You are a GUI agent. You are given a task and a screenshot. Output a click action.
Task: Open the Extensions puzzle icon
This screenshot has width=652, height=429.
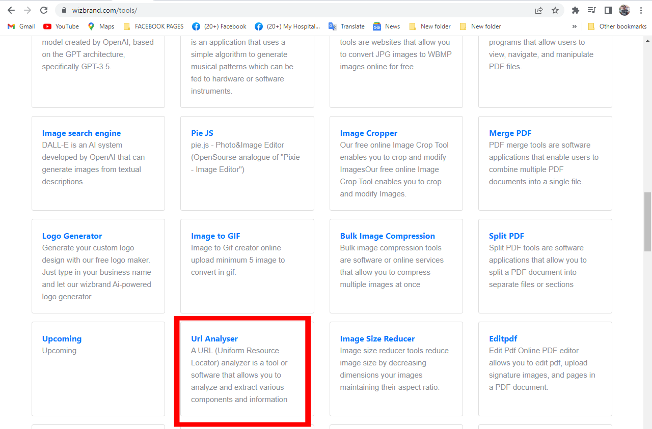576,10
